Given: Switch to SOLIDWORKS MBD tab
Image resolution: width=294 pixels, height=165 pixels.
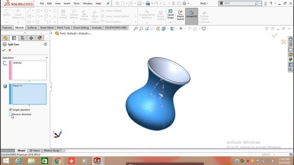Looking at the screenshot, I should pos(116,27).
